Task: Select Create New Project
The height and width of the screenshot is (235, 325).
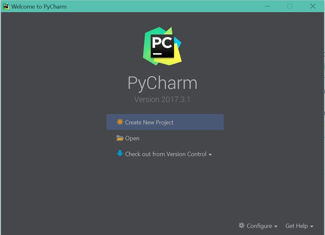Action: tap(165, 122)
